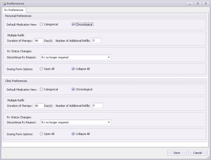211x160 pixels.
Task: Click the Save button
Action: click(x=177, y=153)
